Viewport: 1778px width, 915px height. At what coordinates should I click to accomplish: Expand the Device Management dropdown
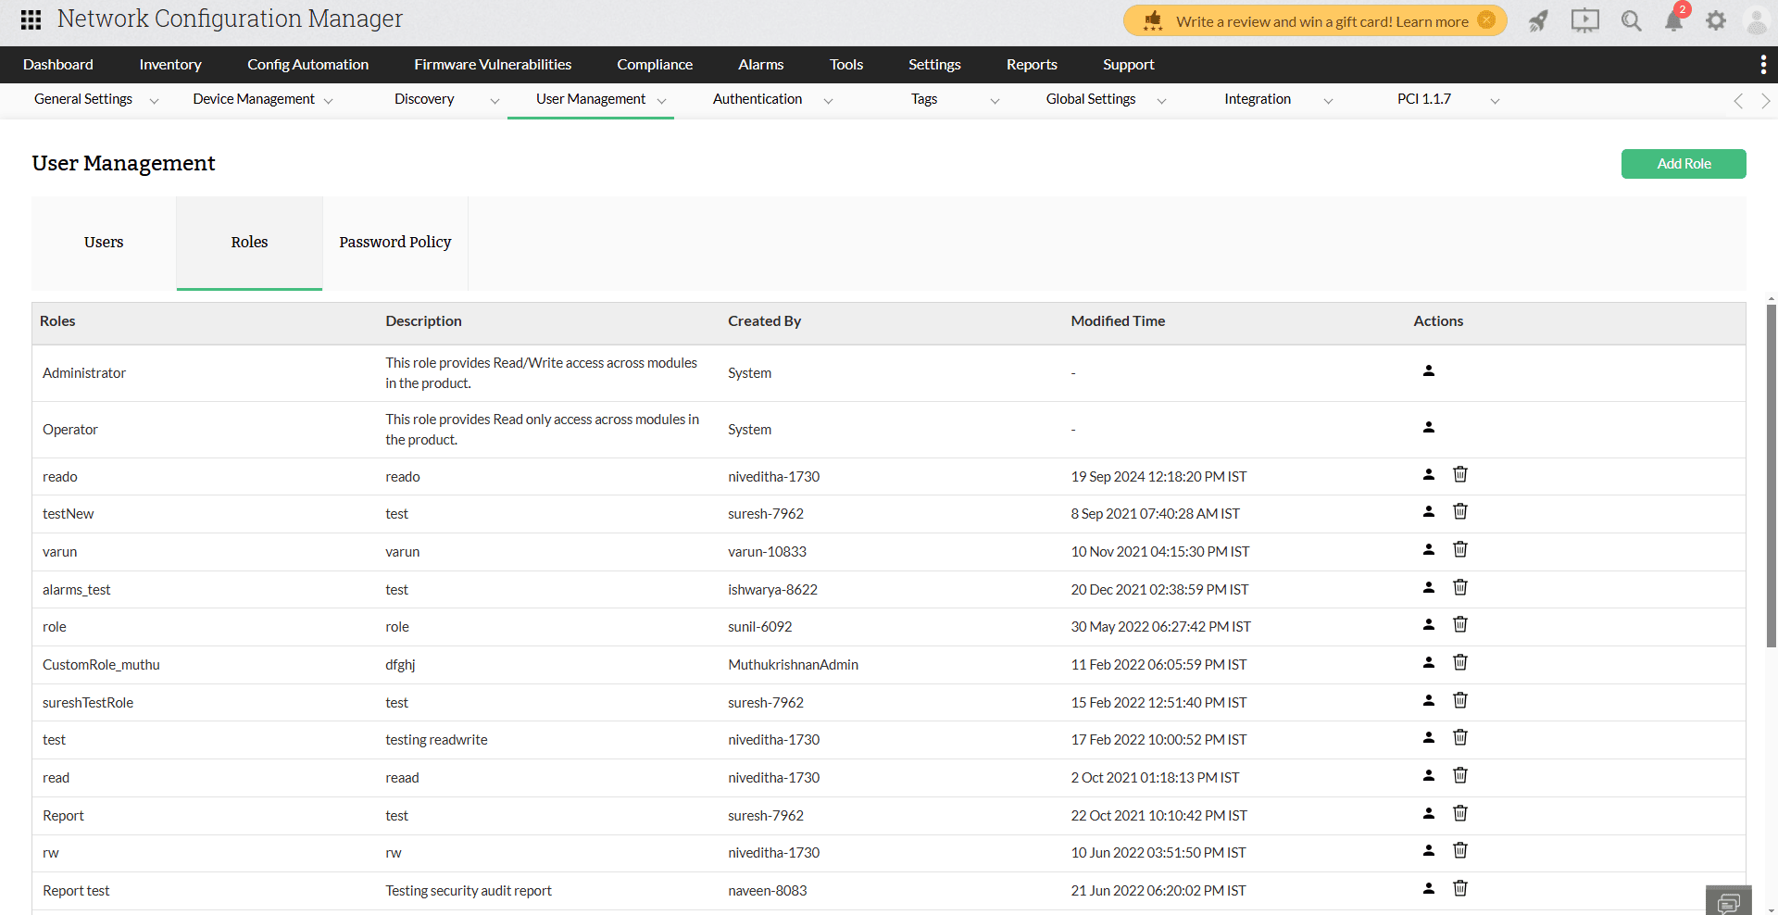pyautogui.click(x=329, y=100)
